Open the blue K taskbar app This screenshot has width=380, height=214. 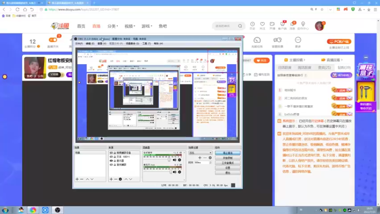point(45,210)
